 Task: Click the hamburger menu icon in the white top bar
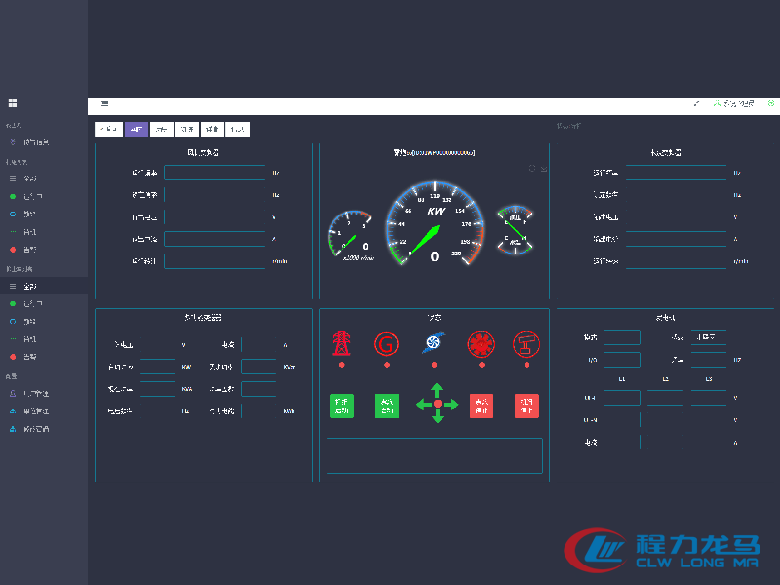[104, 103]
